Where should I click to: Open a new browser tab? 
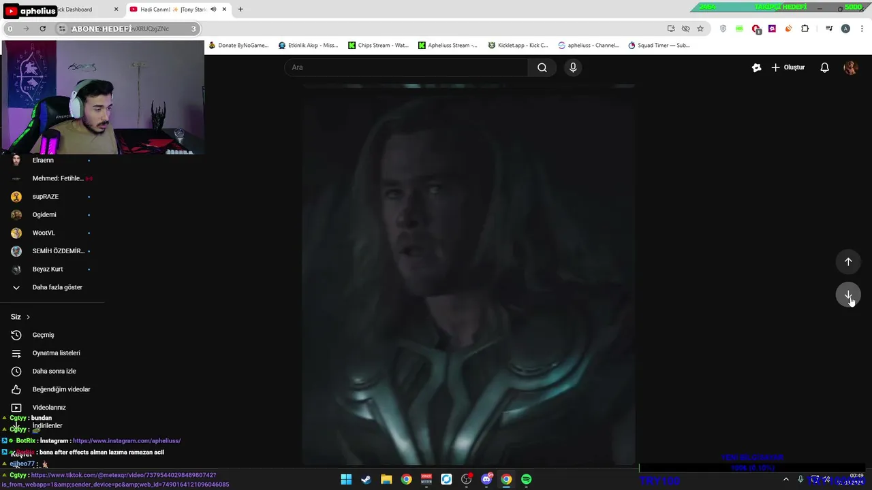[240, 10]
